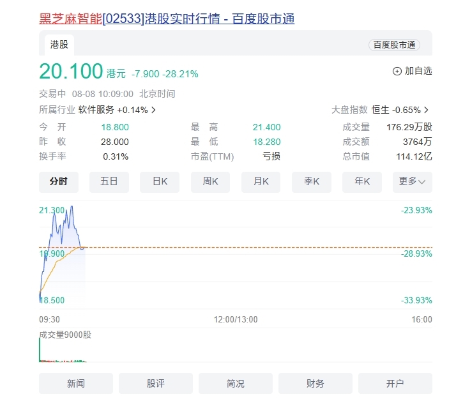The height and width of the screenshot is (401, 456).
Task: Click the 成交量9000股 volume label
Action: [x=65, y=335]
